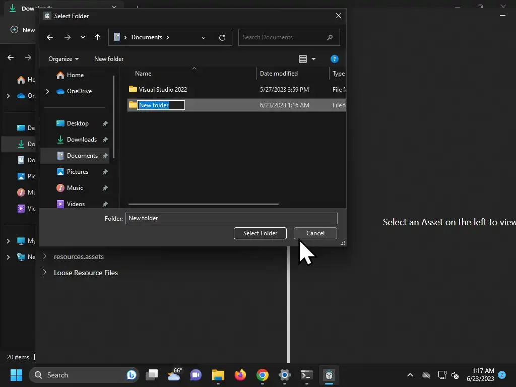The image size is (516, 387).
Task: Open the Windows Start menu
Action: [x=16, y=375]
